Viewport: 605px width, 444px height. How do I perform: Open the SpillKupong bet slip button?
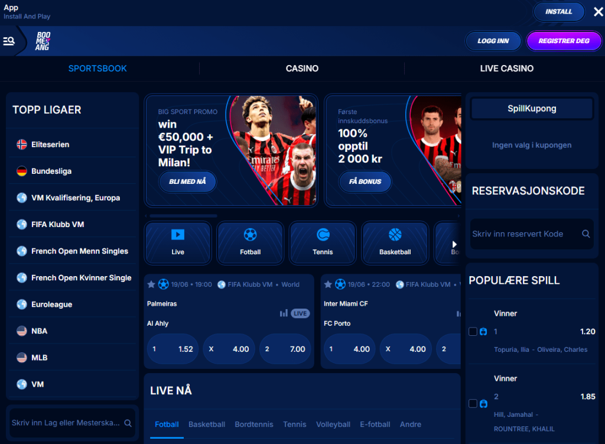[x=532, y=109]
